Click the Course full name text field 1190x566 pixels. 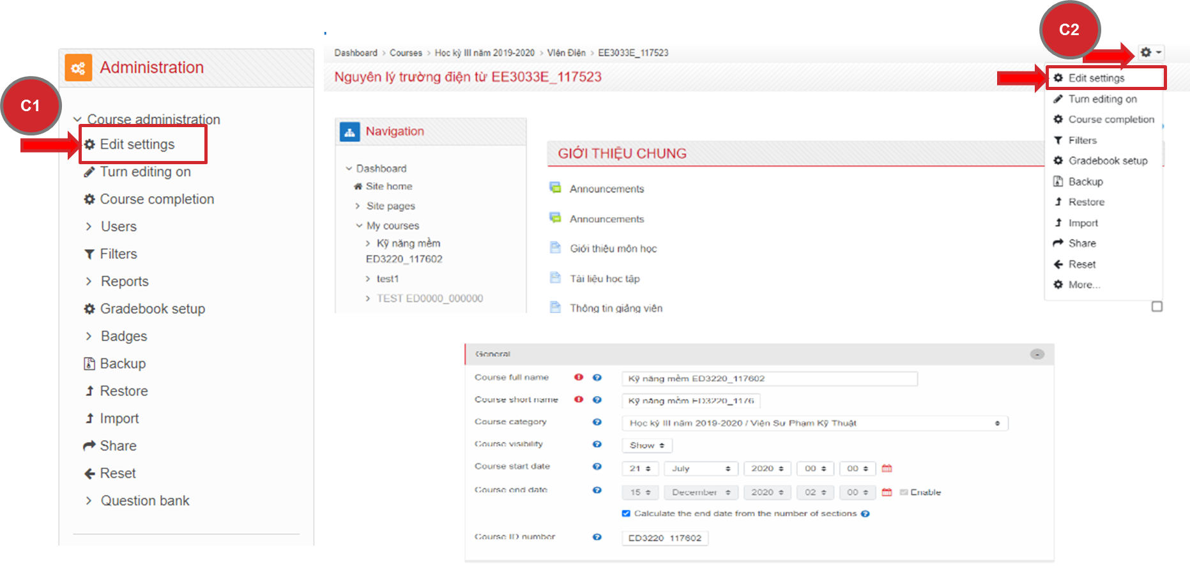(x=769, y=379)
